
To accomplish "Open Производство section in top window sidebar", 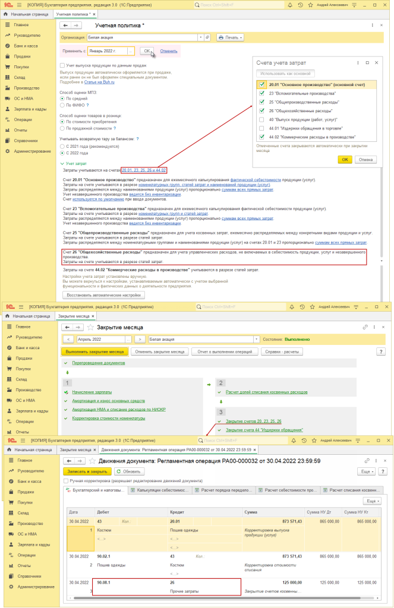I will coord(26,88).
